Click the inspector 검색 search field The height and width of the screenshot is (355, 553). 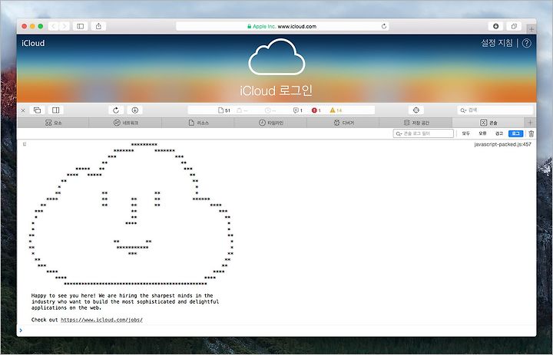(x=495, y=110)
